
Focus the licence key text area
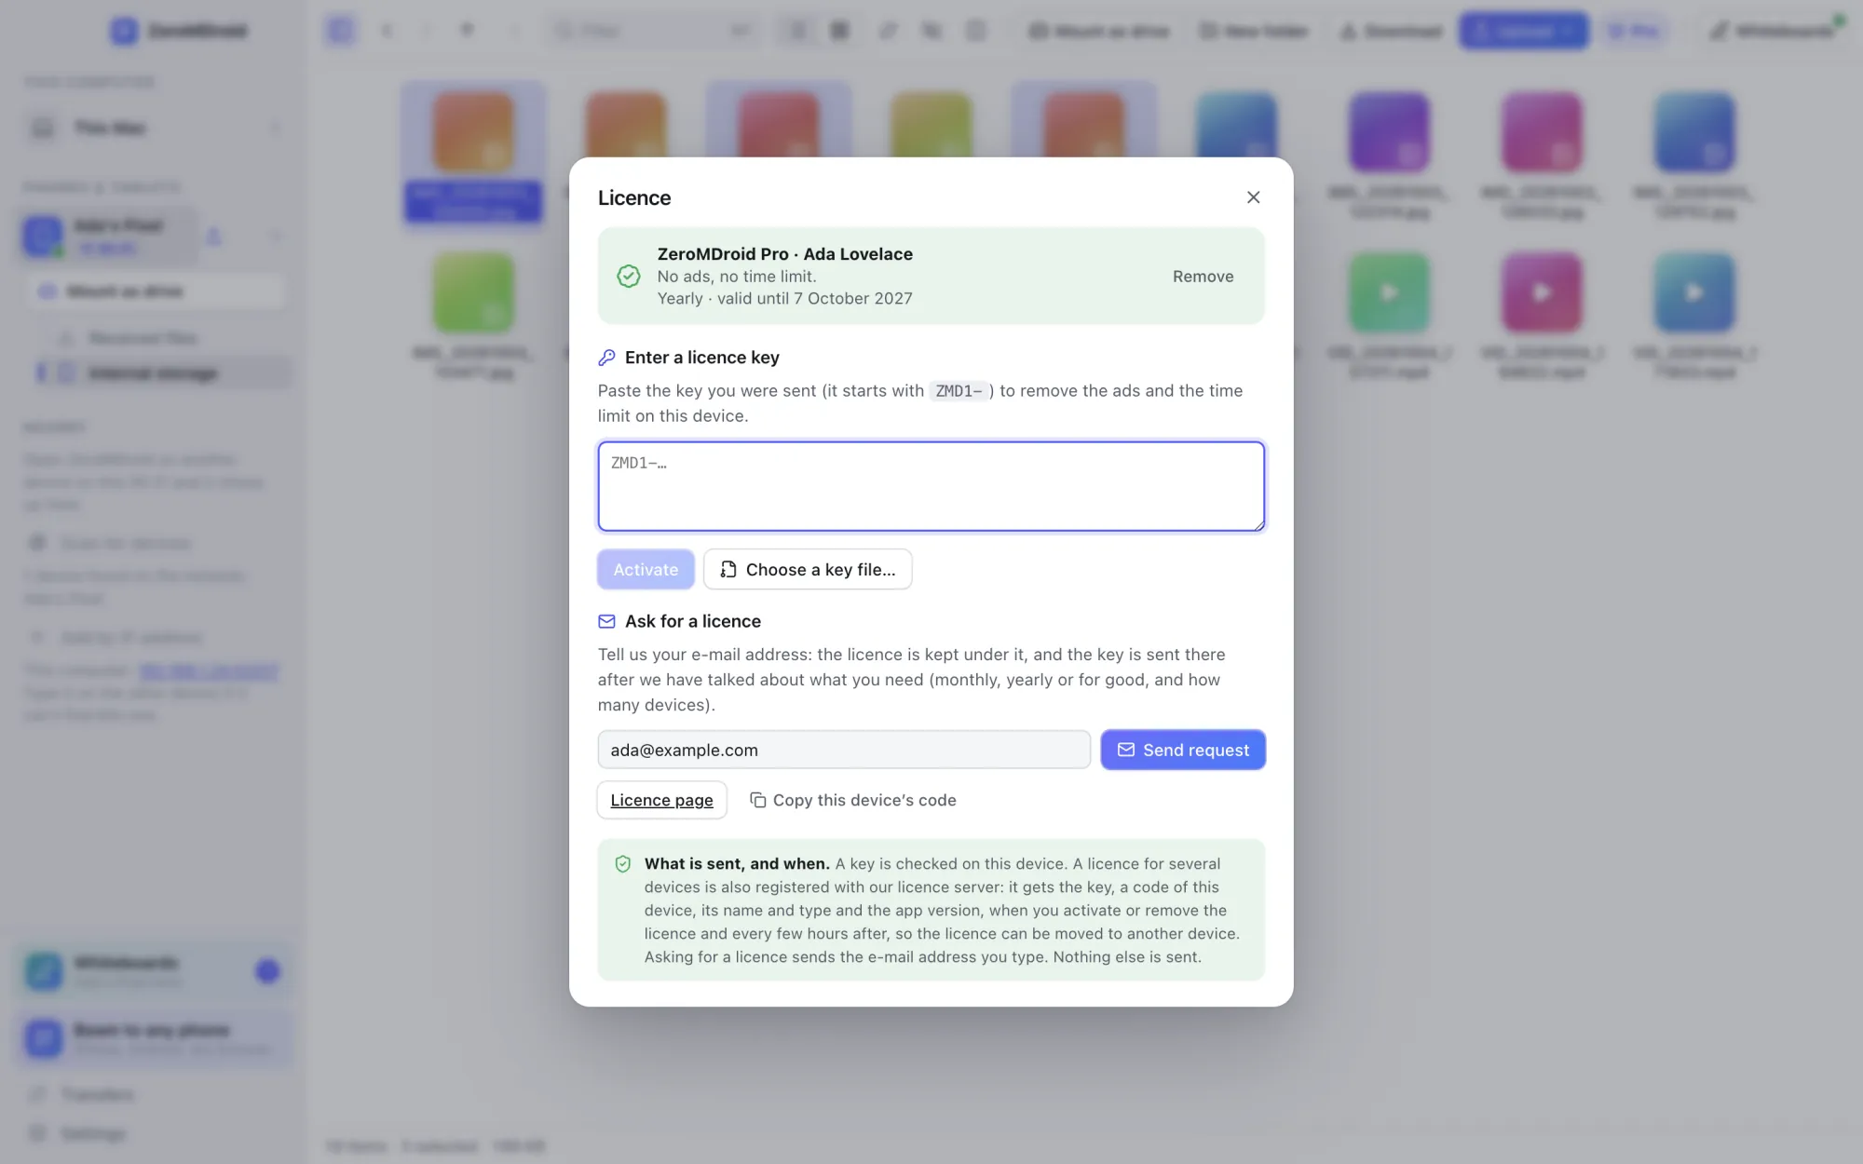click(x=931, y=486)
